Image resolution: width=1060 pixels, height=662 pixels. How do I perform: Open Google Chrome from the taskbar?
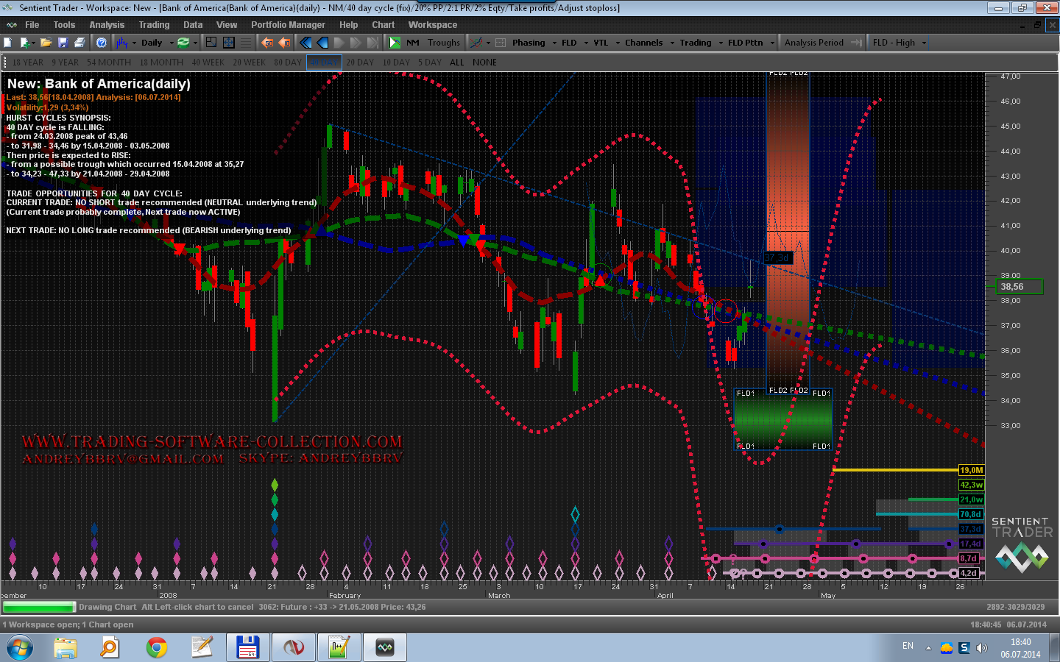(156, 647)
